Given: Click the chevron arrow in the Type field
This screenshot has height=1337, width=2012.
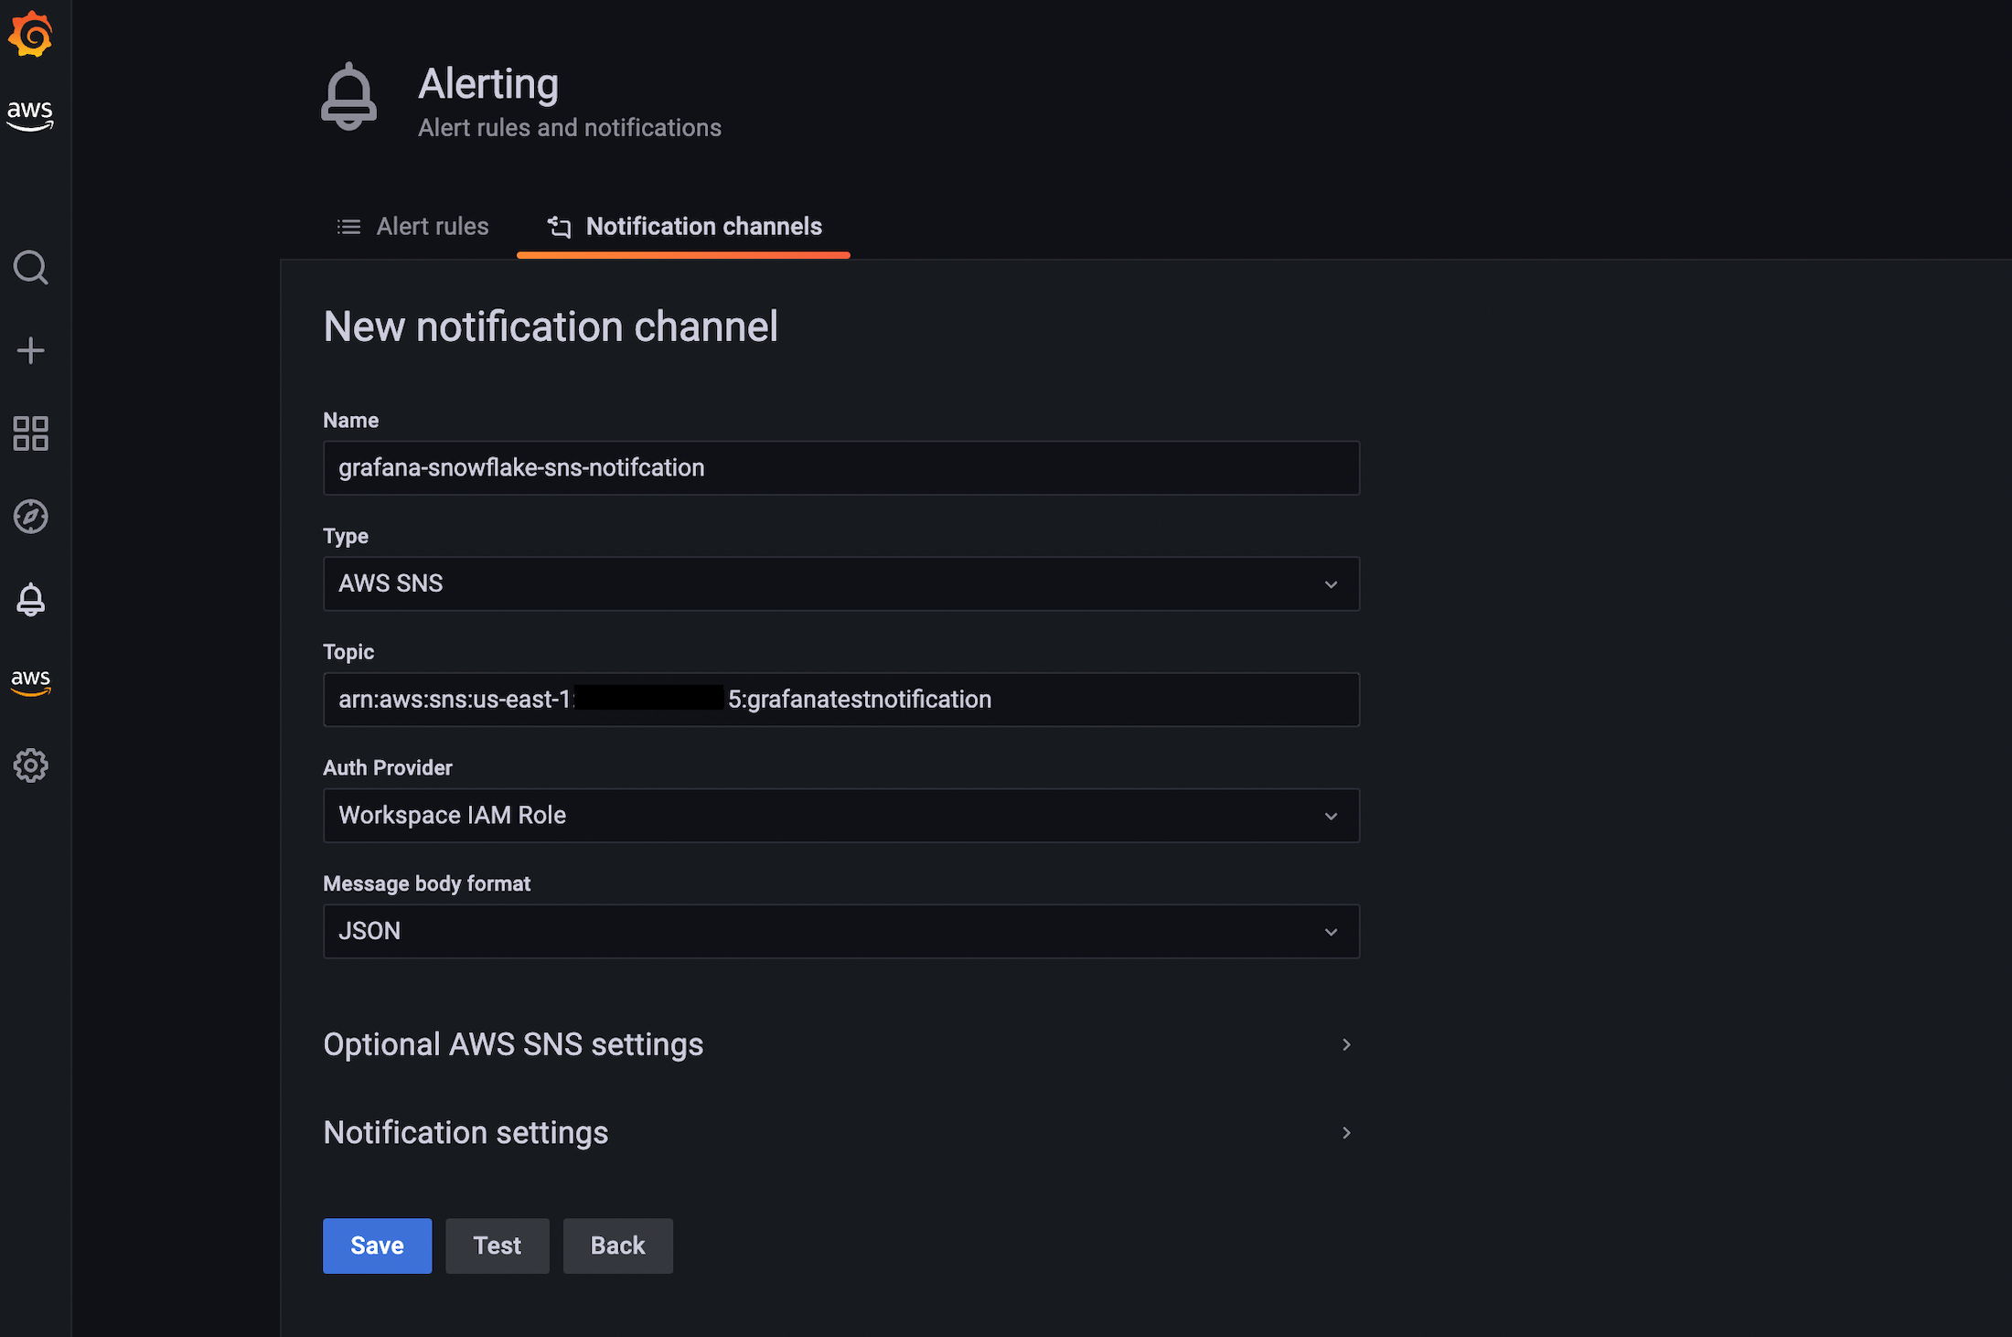Looking at the screenshot, I should pyautogui.click(x=1331, y=584).
